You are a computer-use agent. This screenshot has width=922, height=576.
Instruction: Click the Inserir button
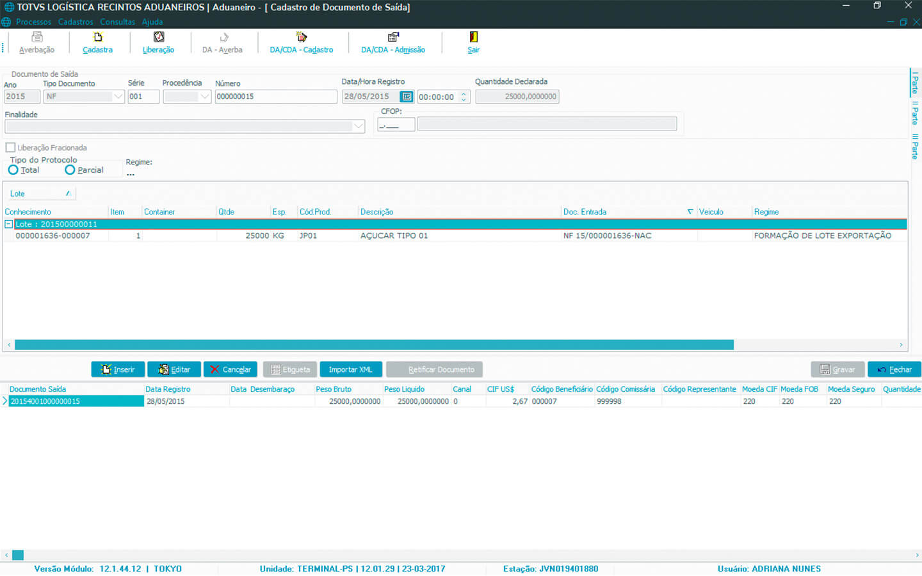click(x=118, y=369)
